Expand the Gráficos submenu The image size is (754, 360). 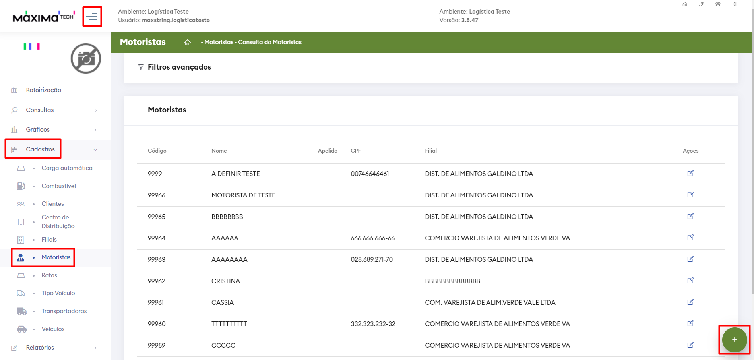click(38, 130)
